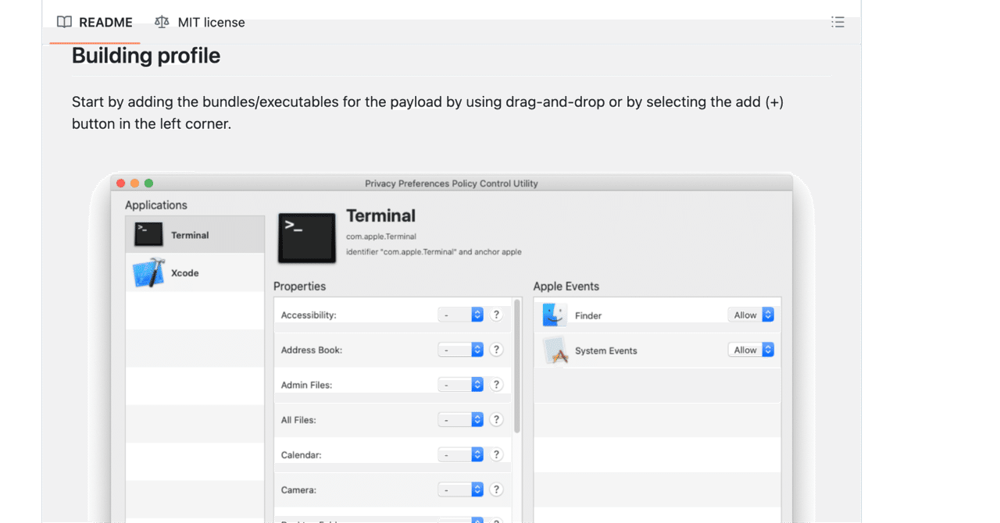Open the Accessibility permission dropdown

pos(461,315)
